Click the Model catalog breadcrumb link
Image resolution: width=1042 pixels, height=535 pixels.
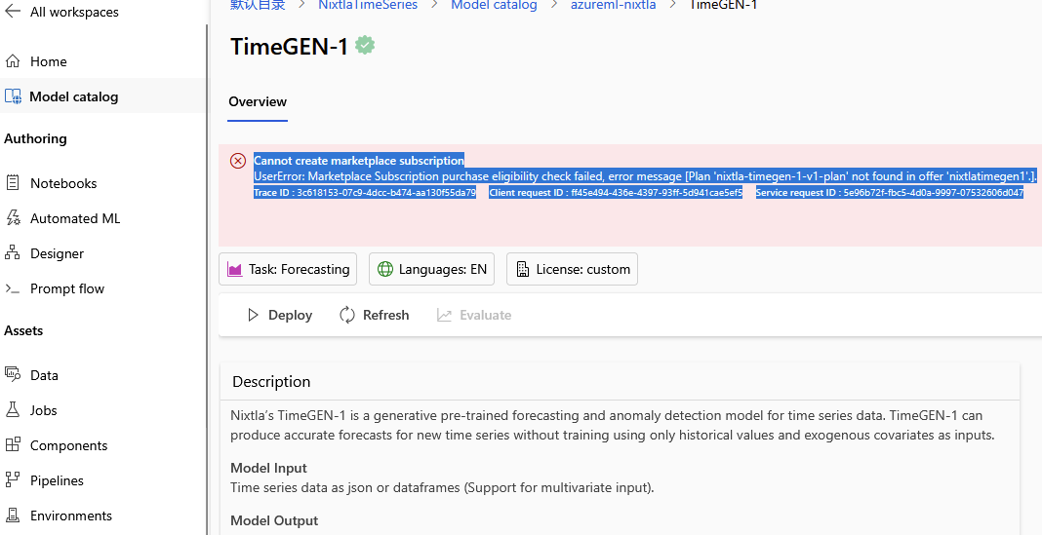coord(494,5)
